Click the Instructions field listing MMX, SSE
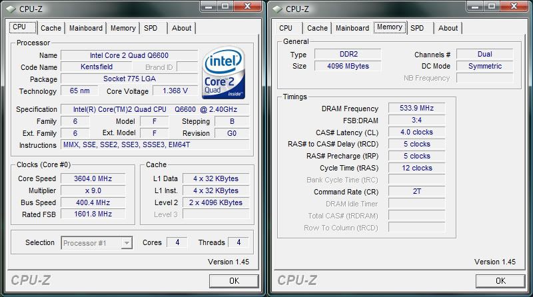The image size is (533, 297). click(x=155, y=145)
